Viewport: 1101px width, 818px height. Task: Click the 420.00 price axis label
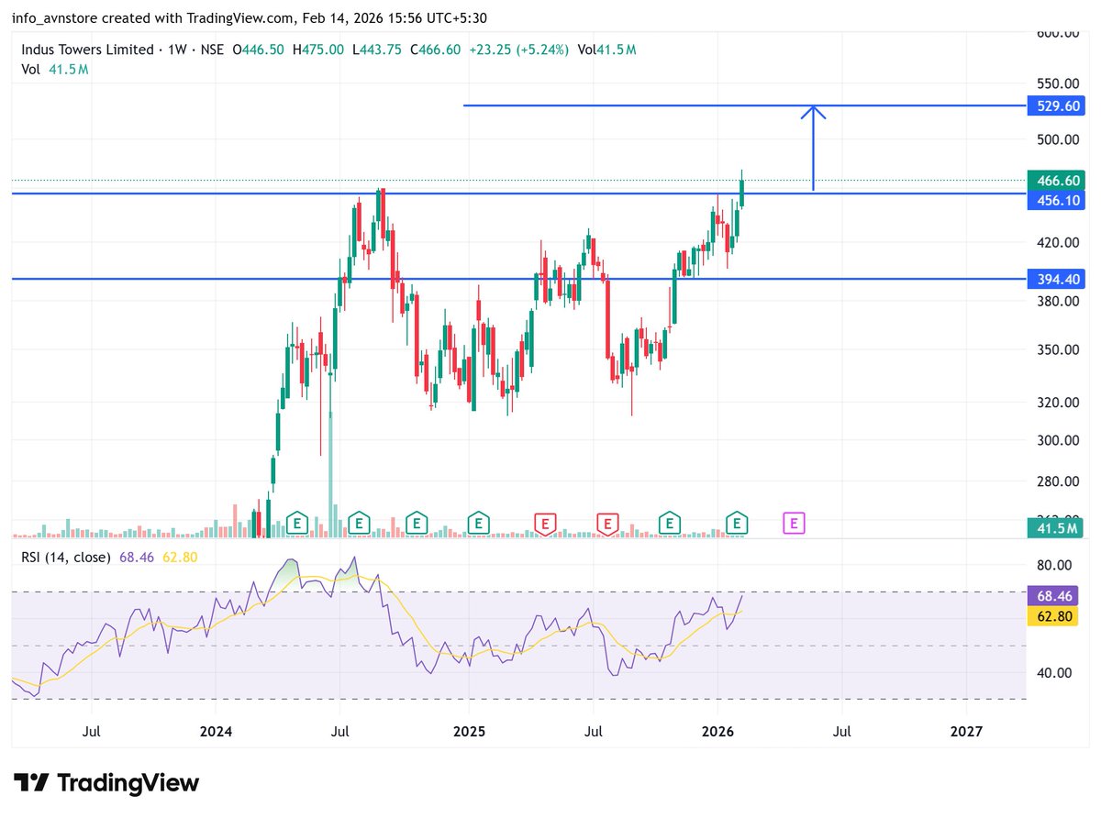tap(1058, 242)
